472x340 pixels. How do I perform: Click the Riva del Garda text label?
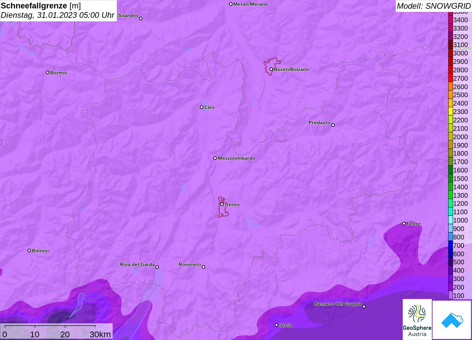coord(137,264)
